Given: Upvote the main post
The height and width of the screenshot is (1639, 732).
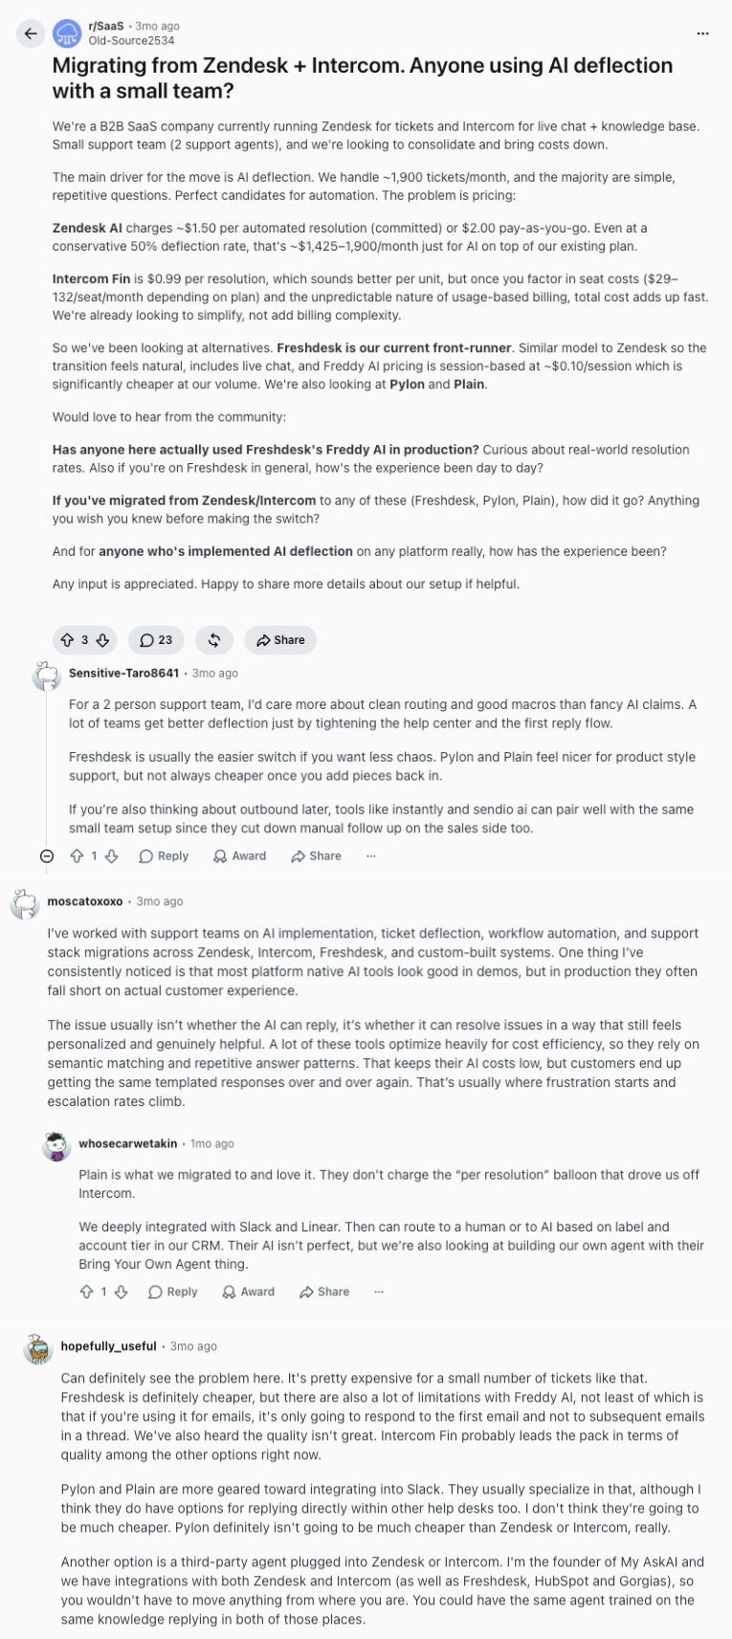Looking at the screenshot, I should pos(68,640).
